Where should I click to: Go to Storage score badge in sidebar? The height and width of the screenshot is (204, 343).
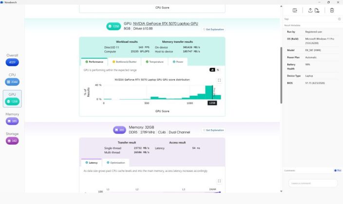tap(12, 141)
